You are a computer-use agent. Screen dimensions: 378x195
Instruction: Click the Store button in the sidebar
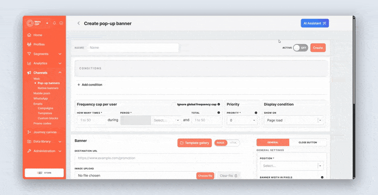click(44, 173)
